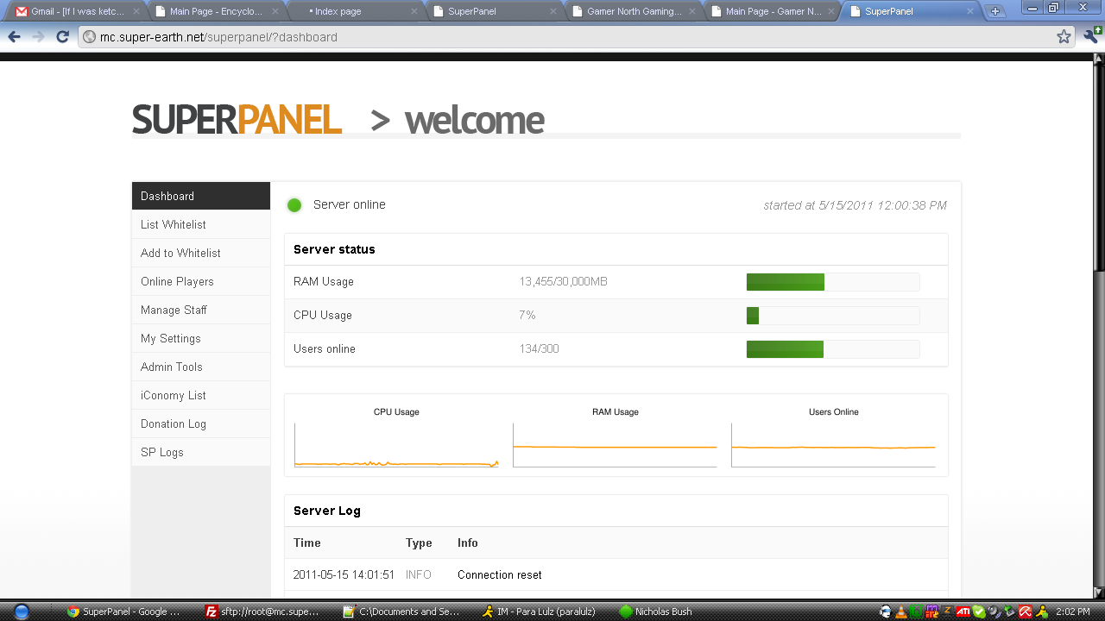Click the CPU Usage graph
Screen dimensions: 1105x621
click(396, 446)
